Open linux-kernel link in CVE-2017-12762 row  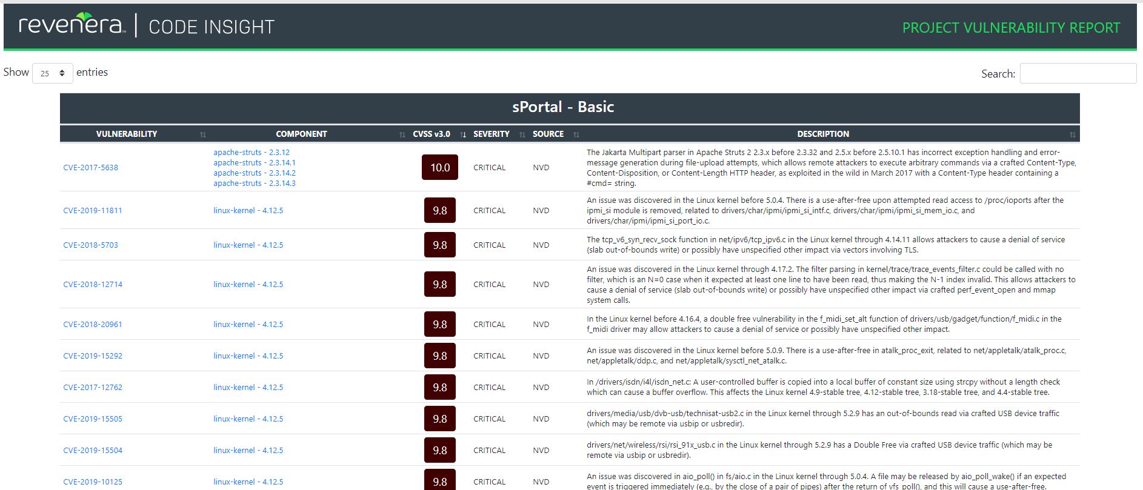coord(248,388)
